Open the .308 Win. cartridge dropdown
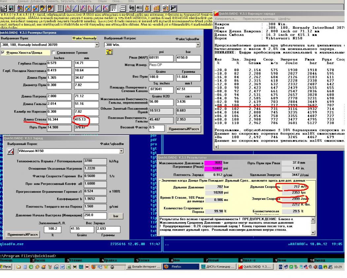Viewport: 347px width, 278px height. 199,44
